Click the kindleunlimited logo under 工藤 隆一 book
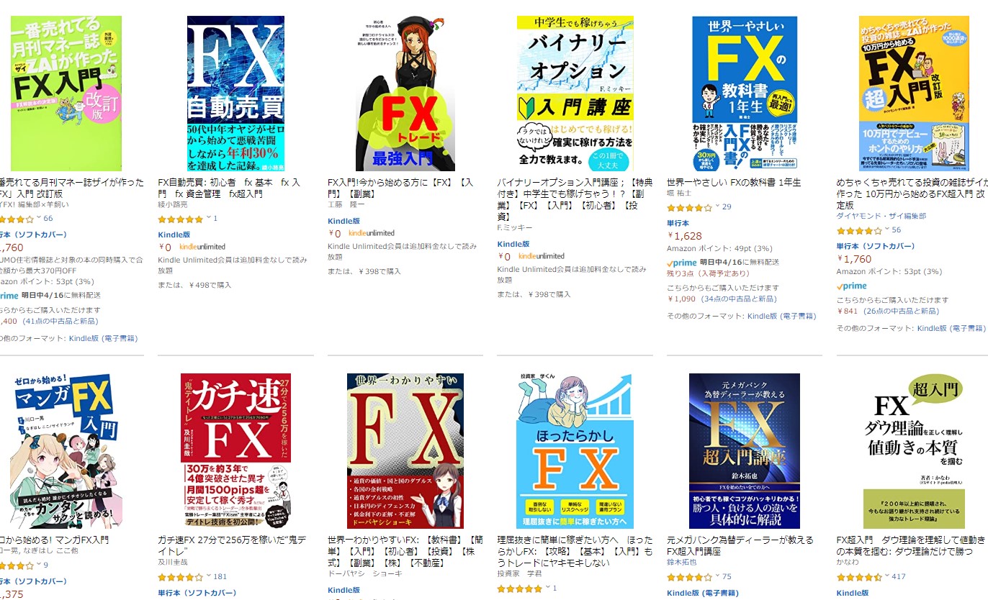The height and width of the screenshot is (600, 988). pos(372,233)
